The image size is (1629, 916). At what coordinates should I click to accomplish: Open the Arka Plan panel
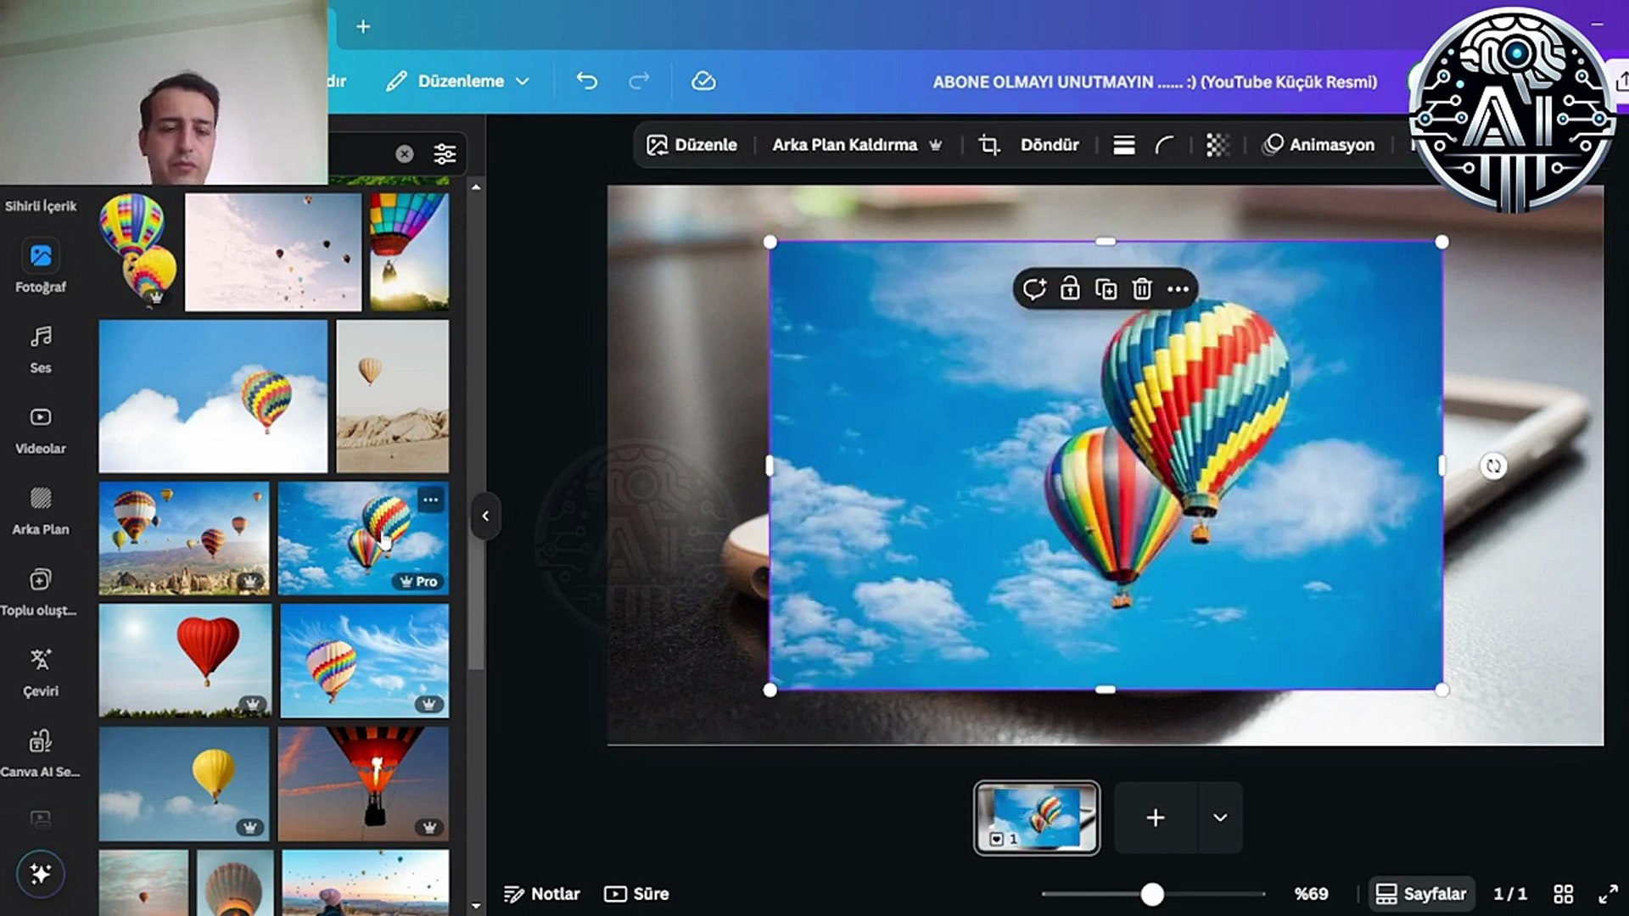click(39, 505)
